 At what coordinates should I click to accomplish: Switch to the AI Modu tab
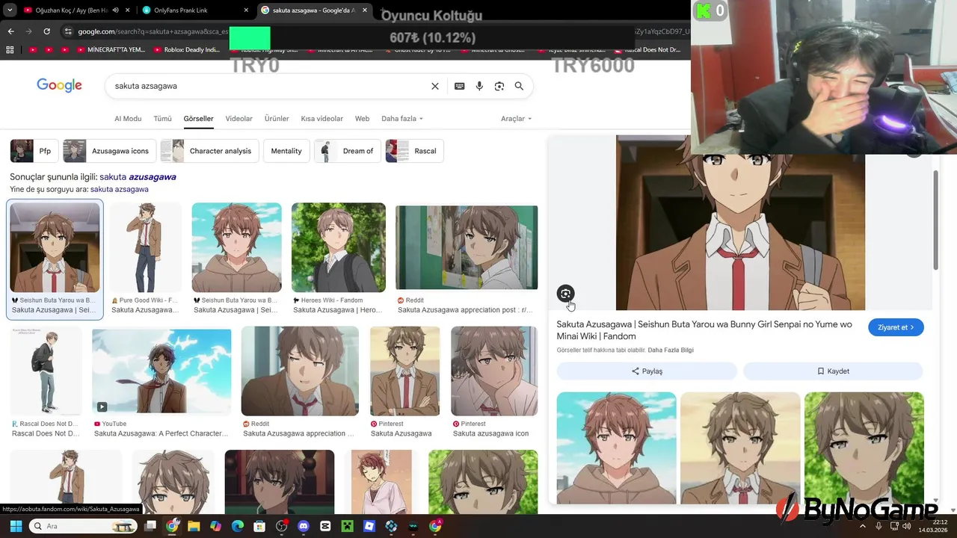pyautogui.click(x=128, y=119)
